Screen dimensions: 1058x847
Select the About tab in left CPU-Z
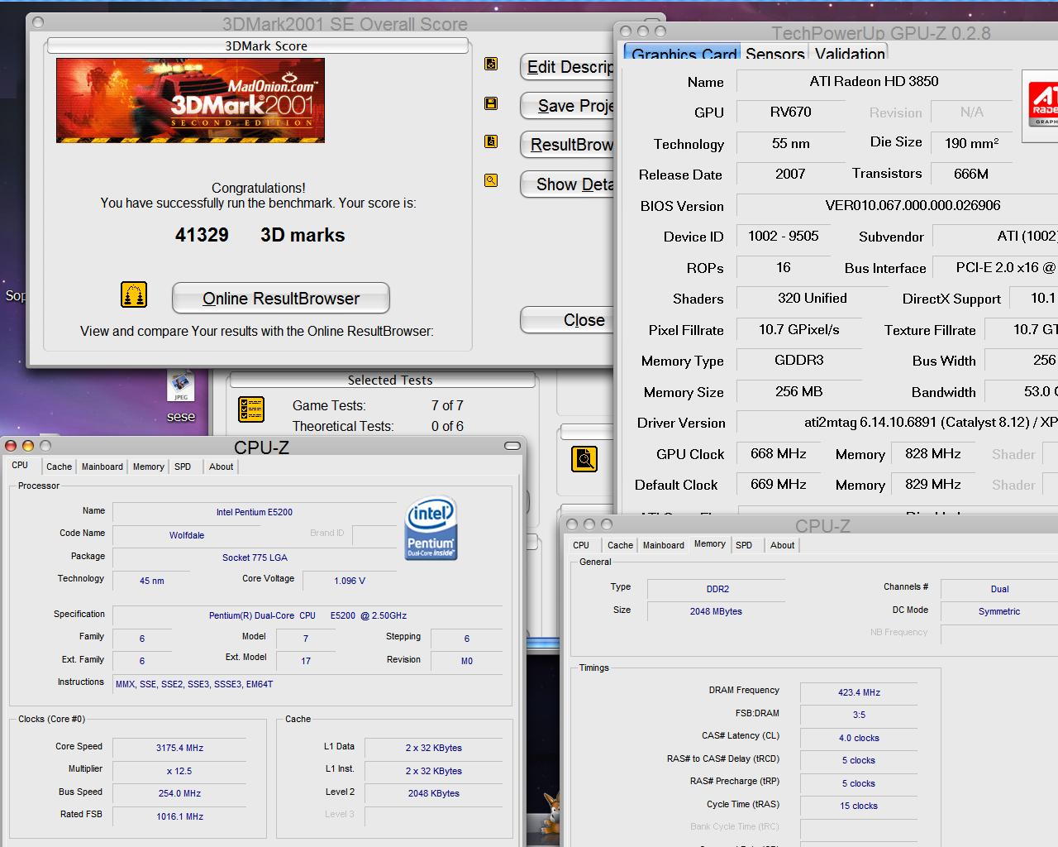pos(221,467)
